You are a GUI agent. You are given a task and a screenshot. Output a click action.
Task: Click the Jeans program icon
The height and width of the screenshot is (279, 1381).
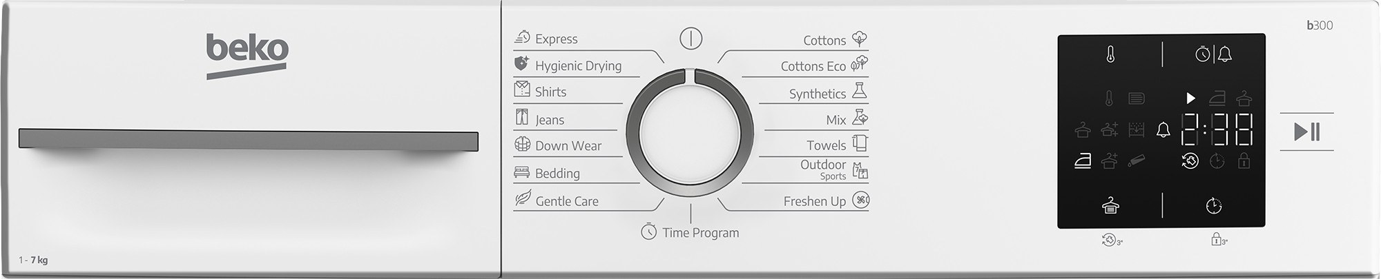[x=522, y=117]
